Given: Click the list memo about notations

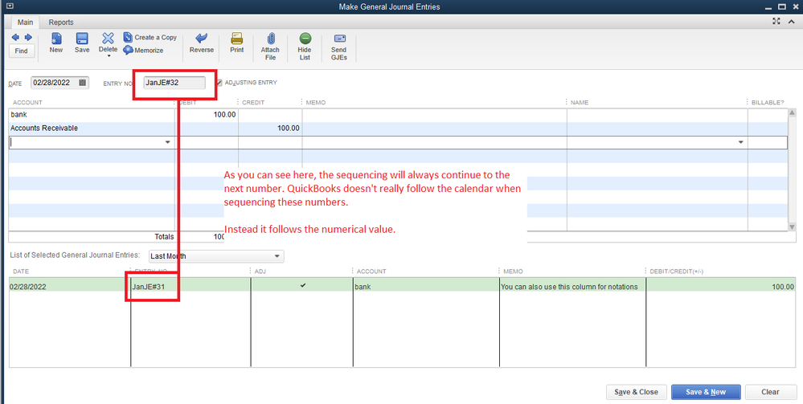Looking at the screenshot, I should click(x=569, y=287).
